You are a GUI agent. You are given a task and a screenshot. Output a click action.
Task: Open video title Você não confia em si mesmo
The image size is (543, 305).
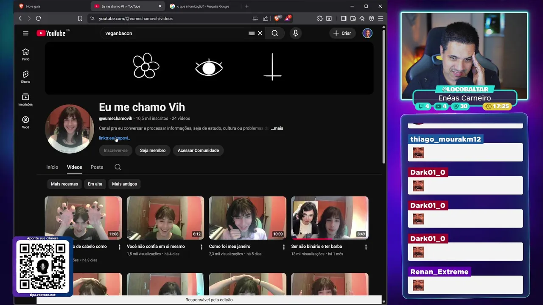coord(156,247)
